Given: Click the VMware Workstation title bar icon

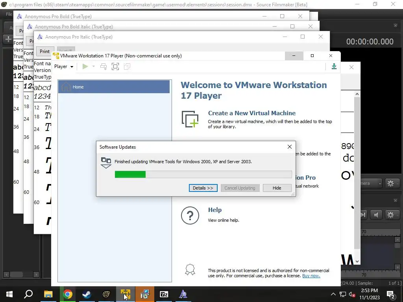Looking at the screenshot, I should (x=56, y=56).
